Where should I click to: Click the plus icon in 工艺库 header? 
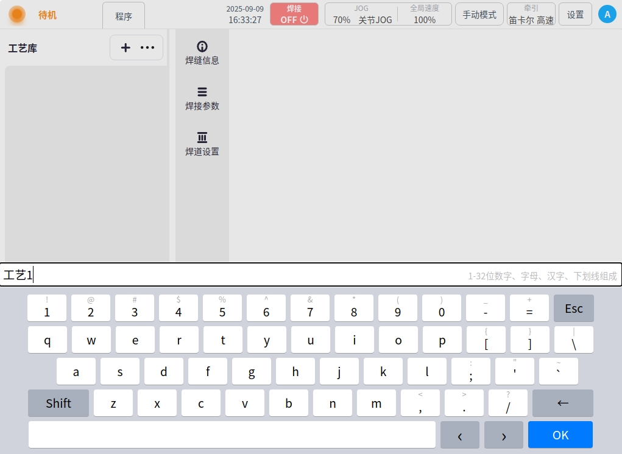pyautogui.click(x=125, y=47)
